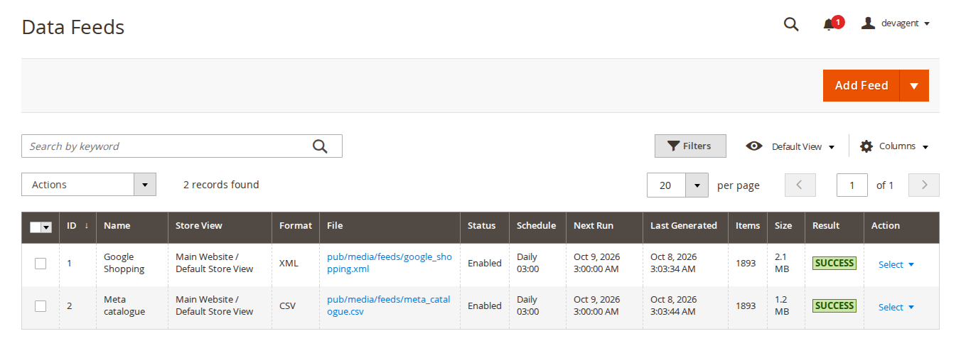Click the SUCCESS badge for Meta catalogue

pos(834,305)
